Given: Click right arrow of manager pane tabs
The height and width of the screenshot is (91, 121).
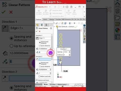Looking at the screenshot, I should [x=52, y=25].
